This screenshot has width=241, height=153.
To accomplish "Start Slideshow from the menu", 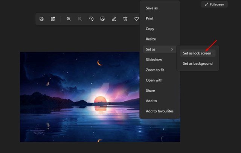I will coord(160,59).
